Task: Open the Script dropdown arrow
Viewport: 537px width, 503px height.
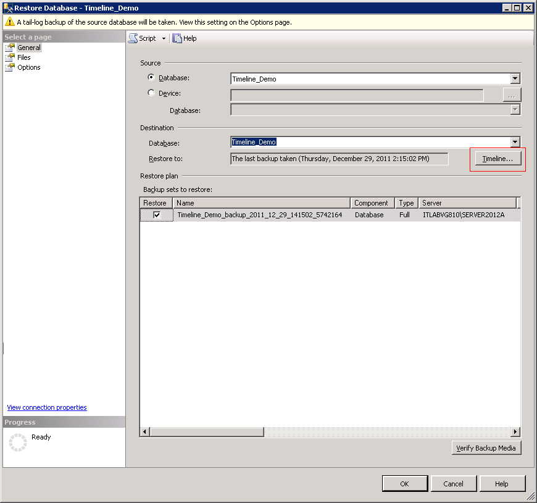Action: click(164, 38)
